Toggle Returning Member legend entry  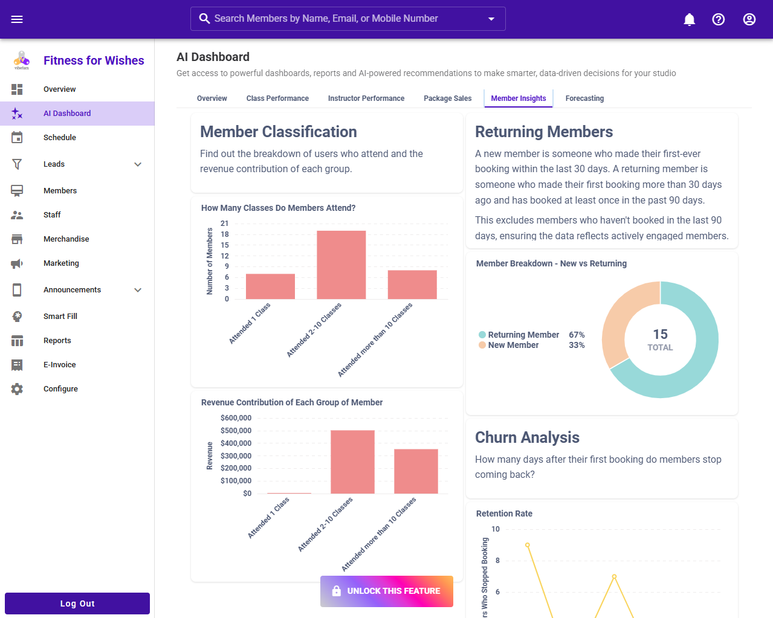(x=523, y=335)
